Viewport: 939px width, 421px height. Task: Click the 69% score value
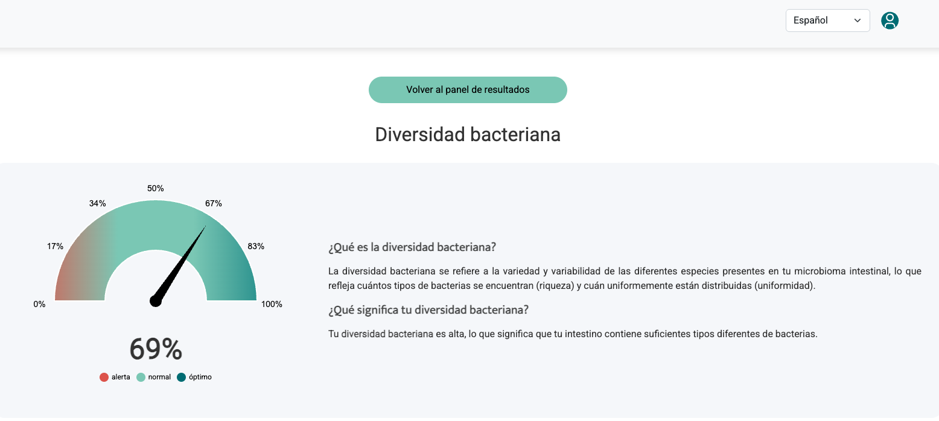pos(156,349)
